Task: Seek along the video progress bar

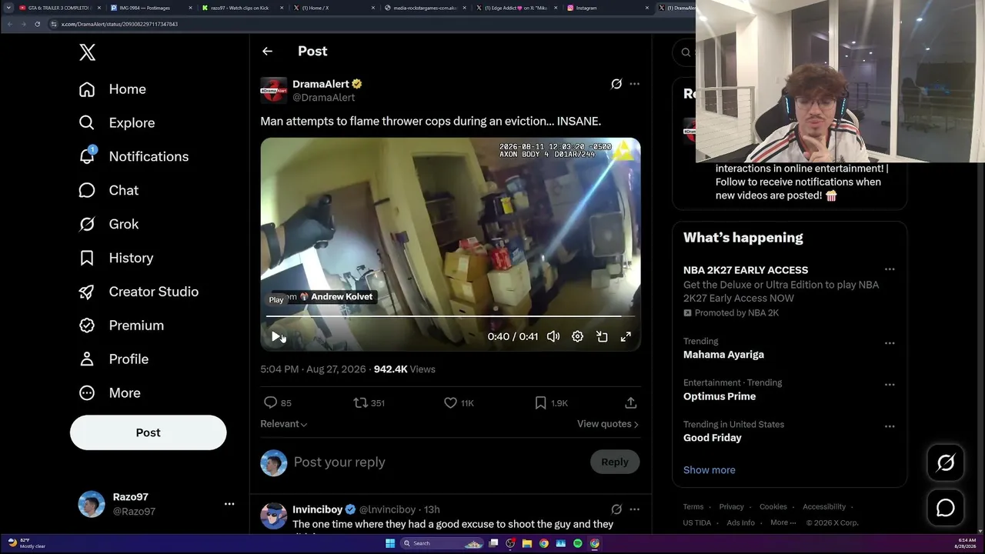Action: (450, 316)
